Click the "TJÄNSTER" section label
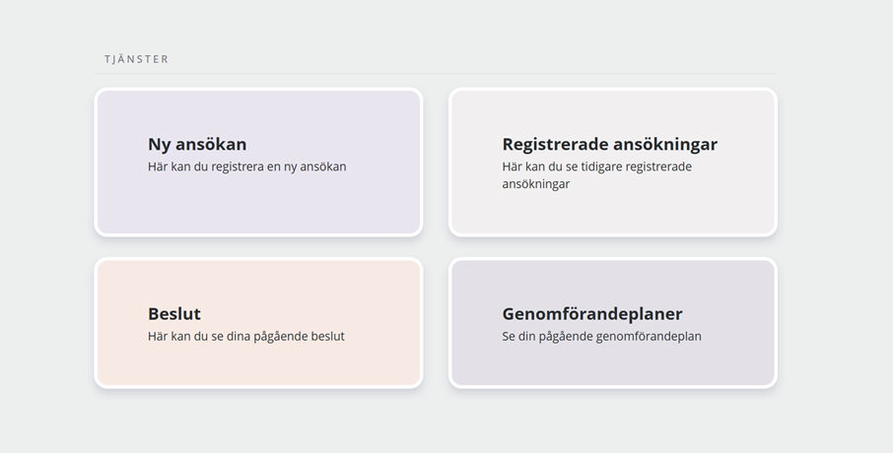Image resolution: width=893 pixels, height=453 pixels. [137, 59]
